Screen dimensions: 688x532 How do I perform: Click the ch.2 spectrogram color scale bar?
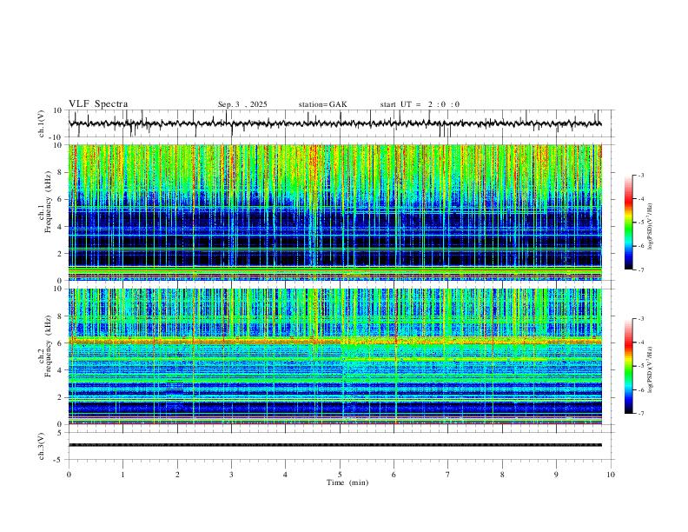click(628, 366)
